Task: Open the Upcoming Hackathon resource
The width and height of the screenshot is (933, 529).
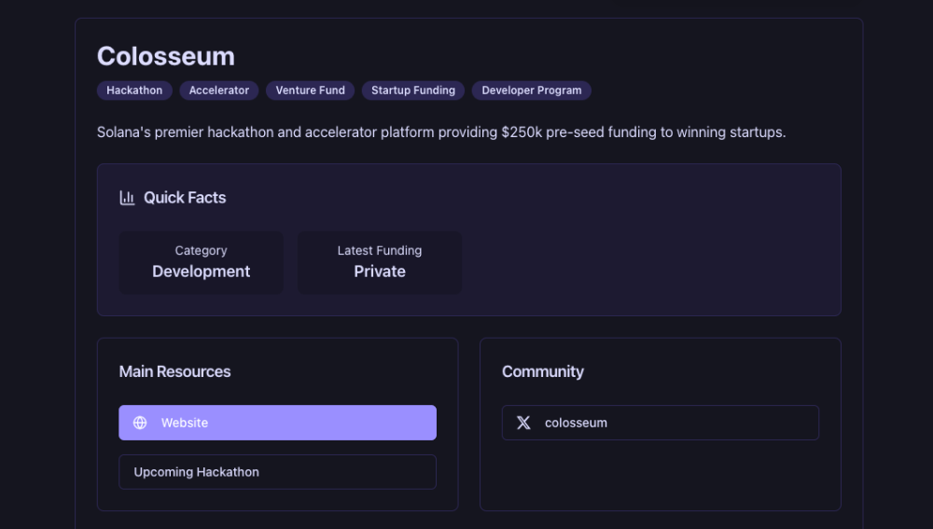Action: click(x=277, y=472)
